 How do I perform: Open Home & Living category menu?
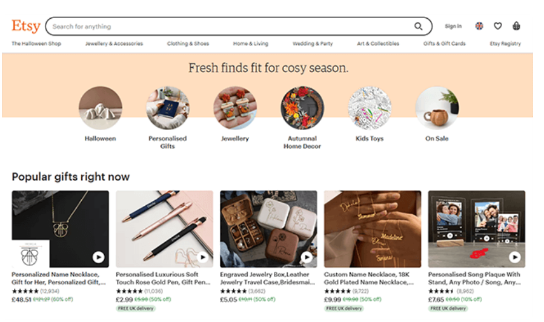coord(250,44)
